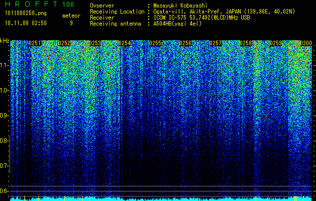This screenshot has width=316, height=201.
Task: Click the 0254 time marker label
Action: pyautogui.click(x=125, y=43)
